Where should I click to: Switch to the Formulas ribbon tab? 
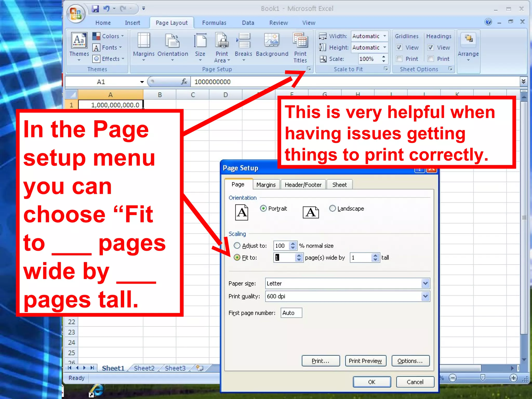214,23
